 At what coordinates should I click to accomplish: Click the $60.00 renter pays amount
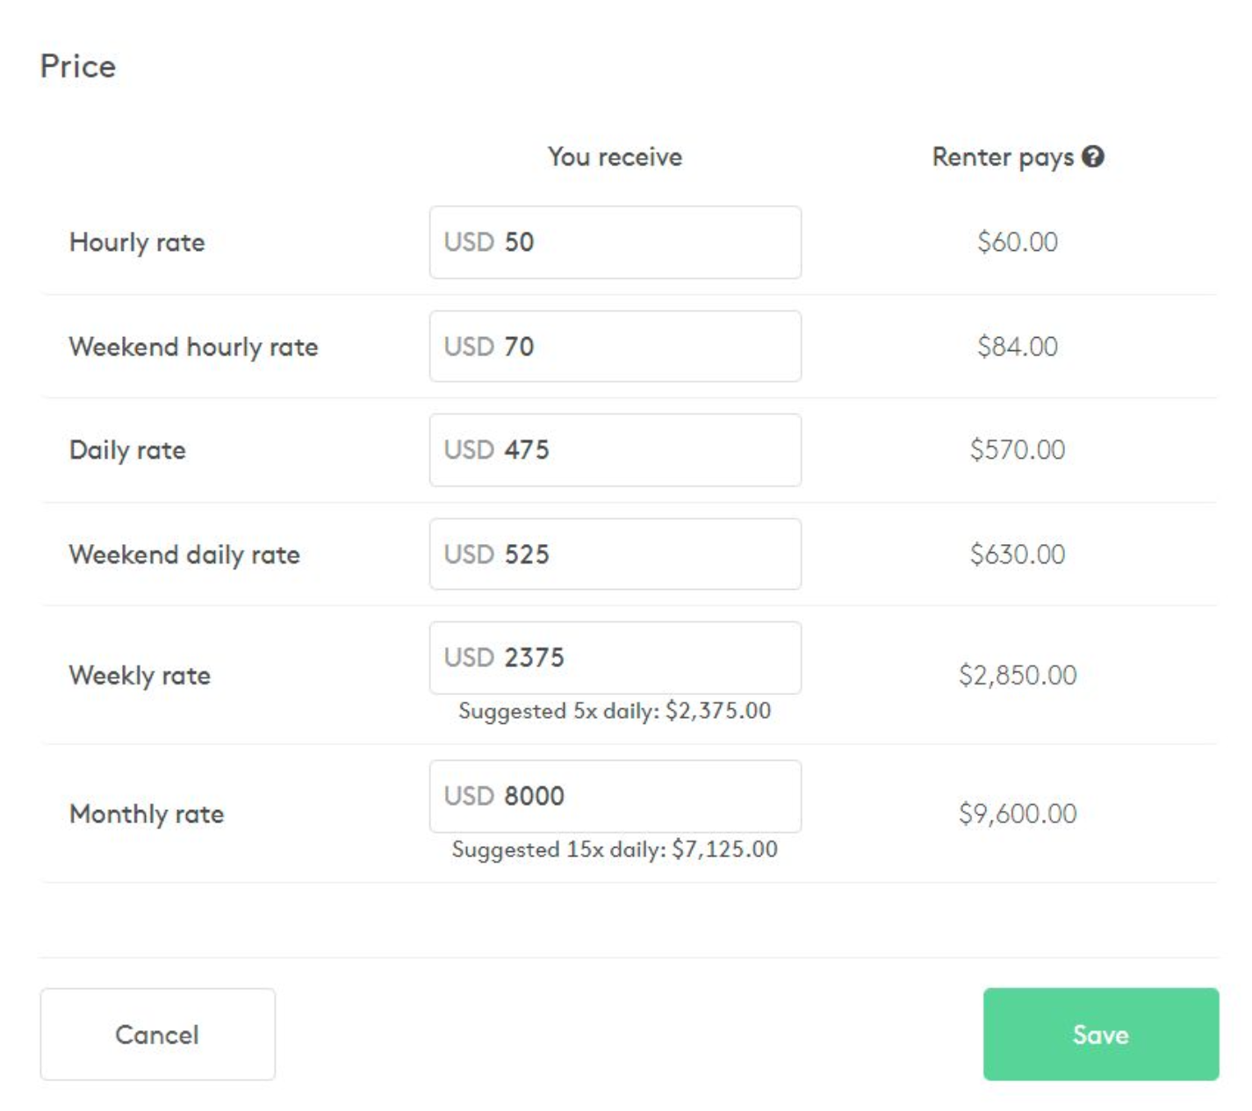[1018, 242]
